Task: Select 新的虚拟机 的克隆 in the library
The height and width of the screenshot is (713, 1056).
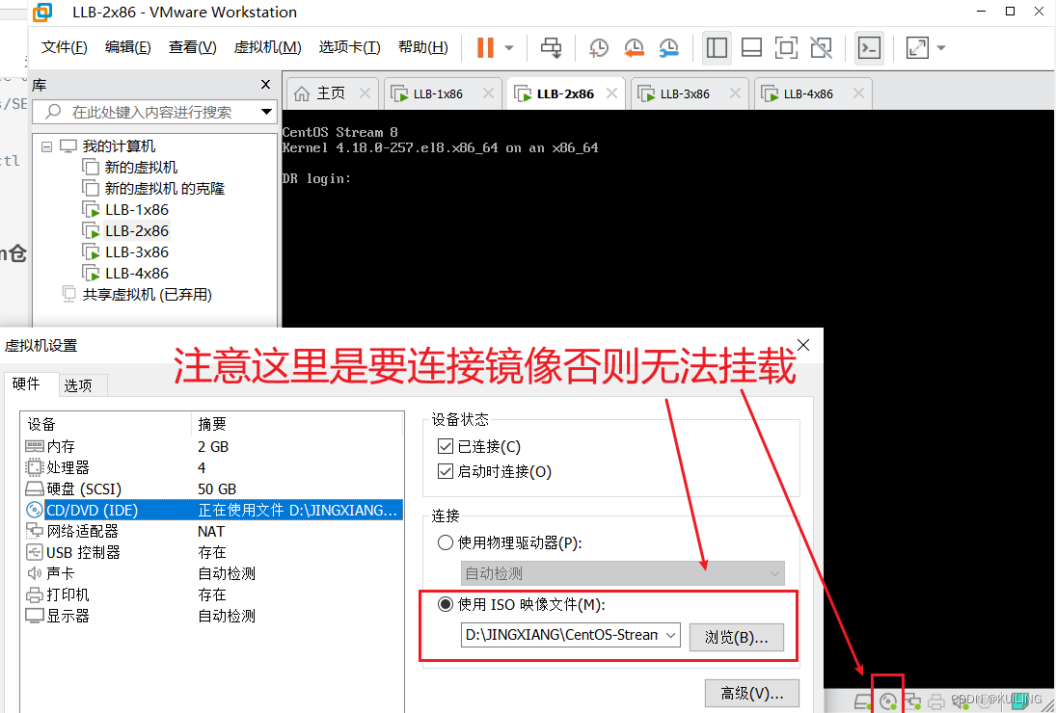Action: tap(164, 188)
